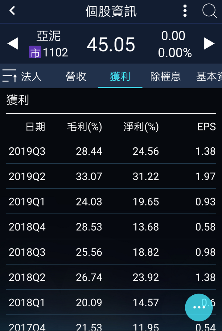Tap the 獲利 section heading
Viewport: 222px width, 331px height.
18,100
